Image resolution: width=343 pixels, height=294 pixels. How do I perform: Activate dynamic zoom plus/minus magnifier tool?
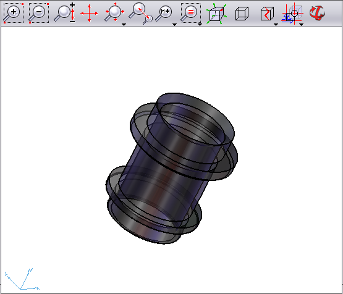(x=64, y=13)
